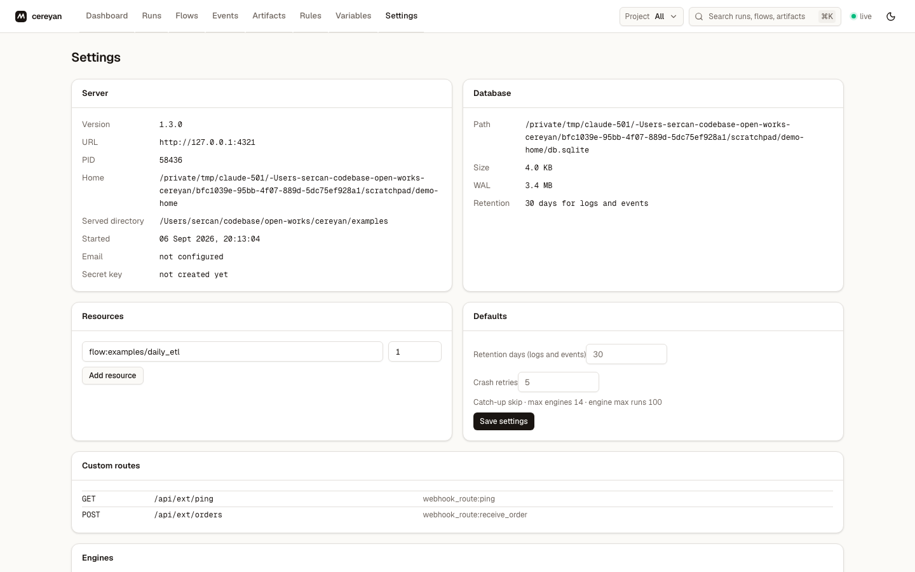
Task: Click the /api/ext/ping route row
Action: tap(457, 499)
